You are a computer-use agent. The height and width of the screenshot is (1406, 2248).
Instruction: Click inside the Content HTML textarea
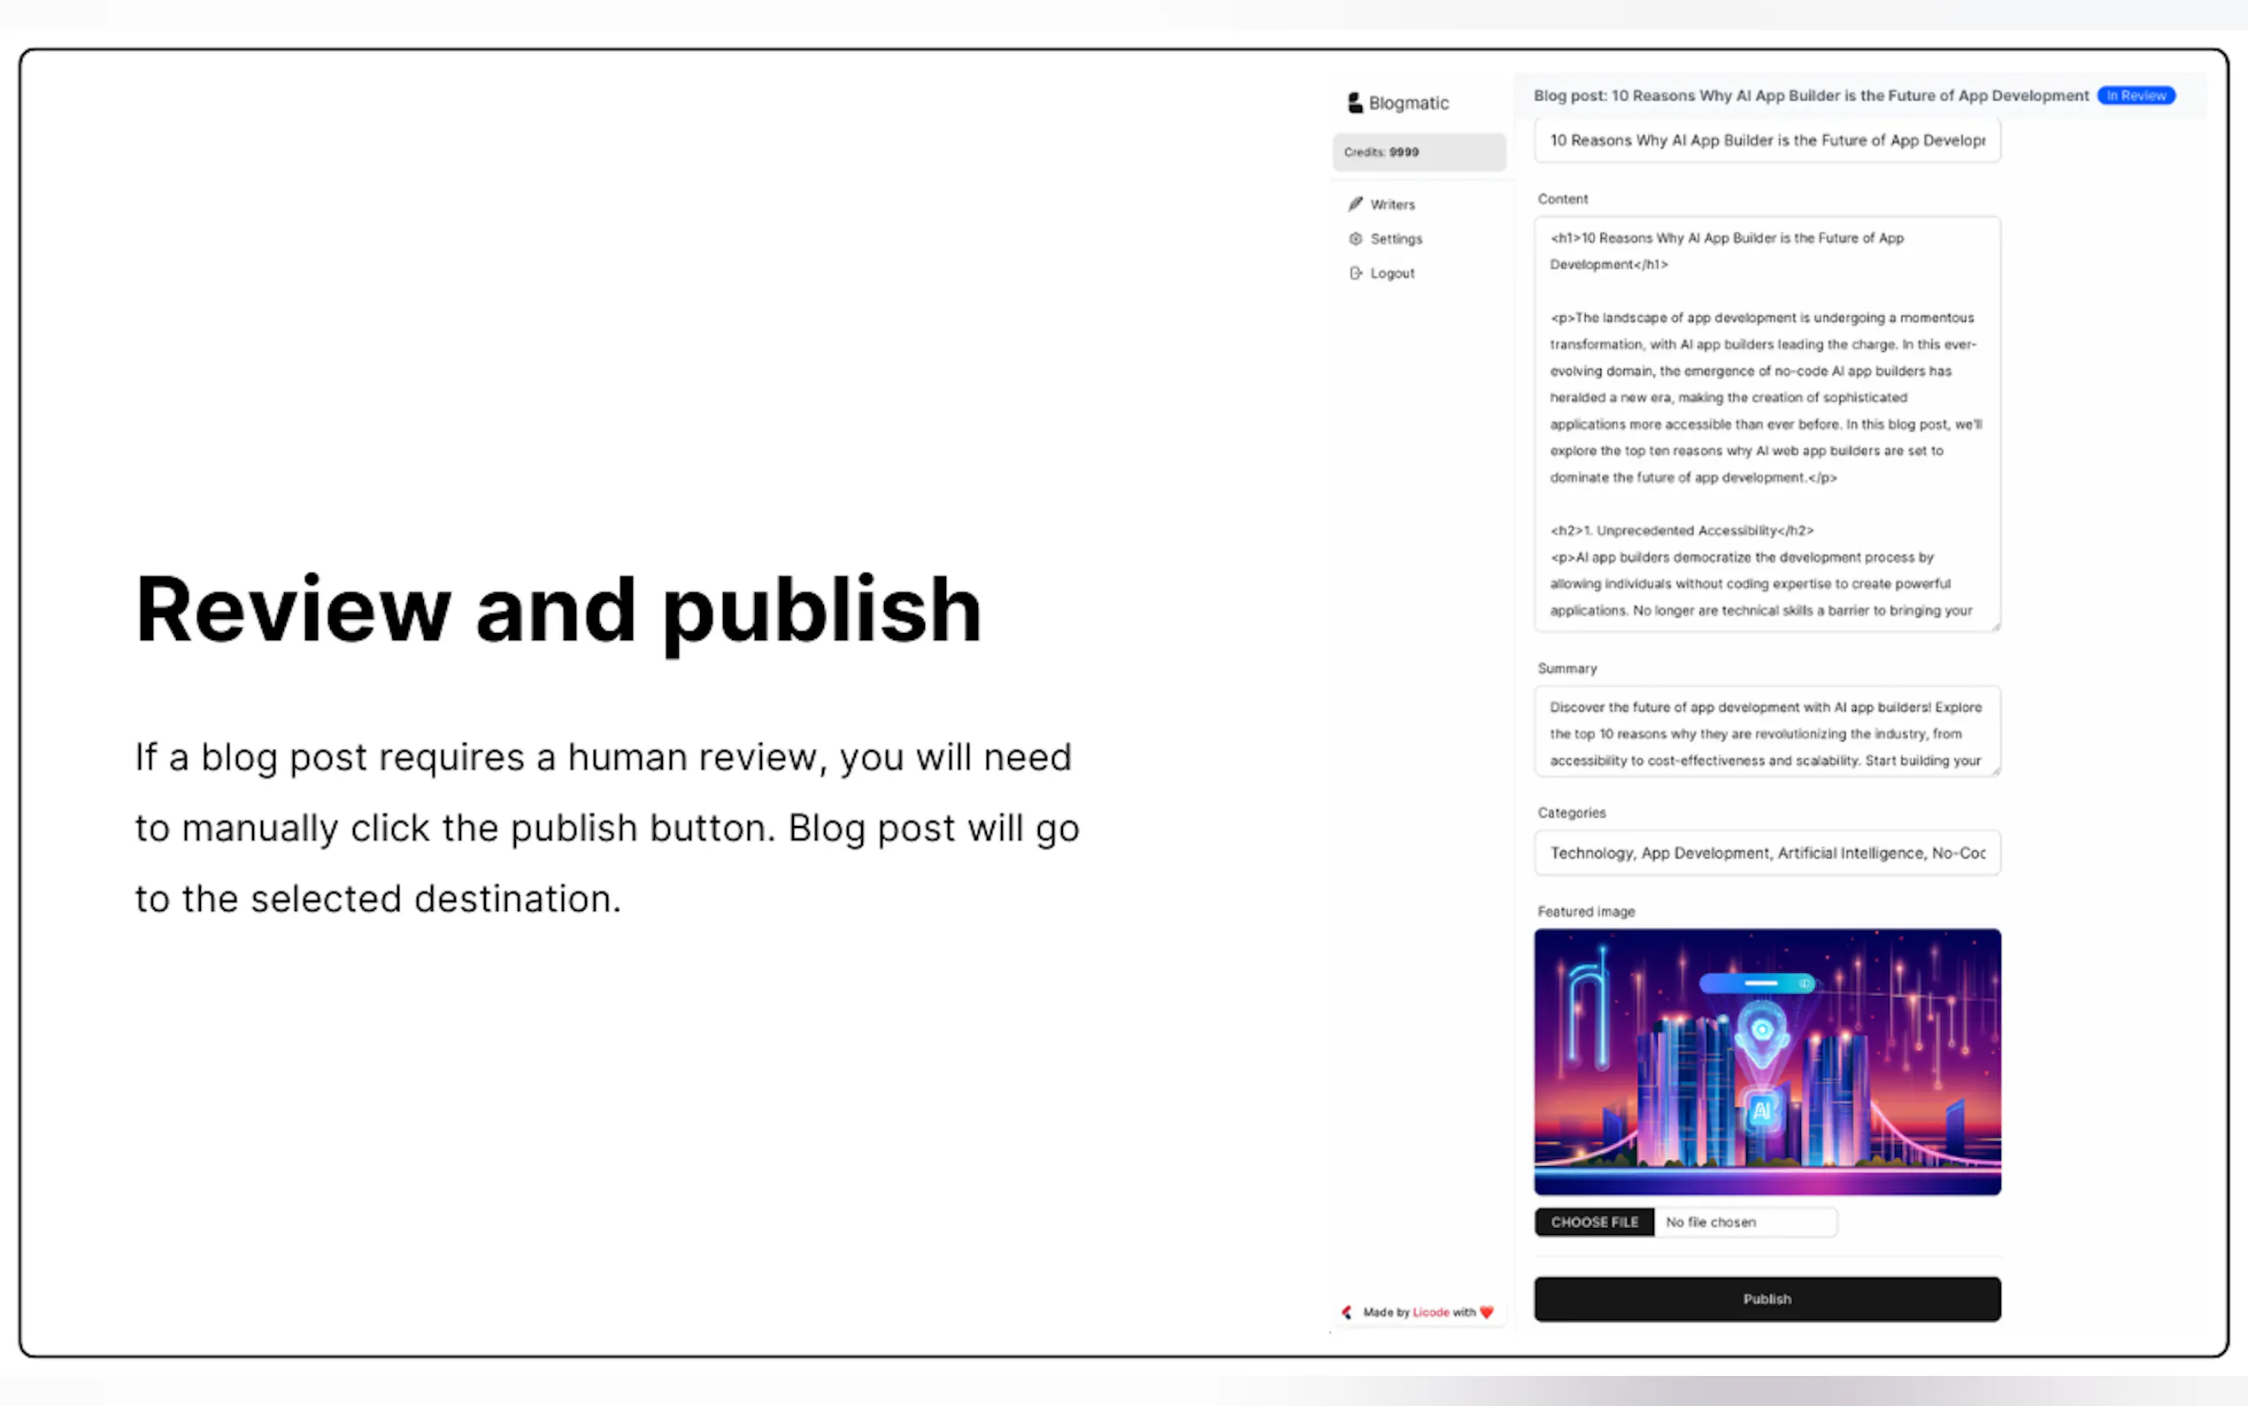pyautogui.click(x=1767, y=424)
